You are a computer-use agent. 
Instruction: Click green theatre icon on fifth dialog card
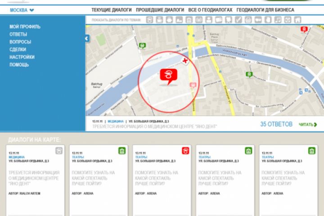point(311,151)
